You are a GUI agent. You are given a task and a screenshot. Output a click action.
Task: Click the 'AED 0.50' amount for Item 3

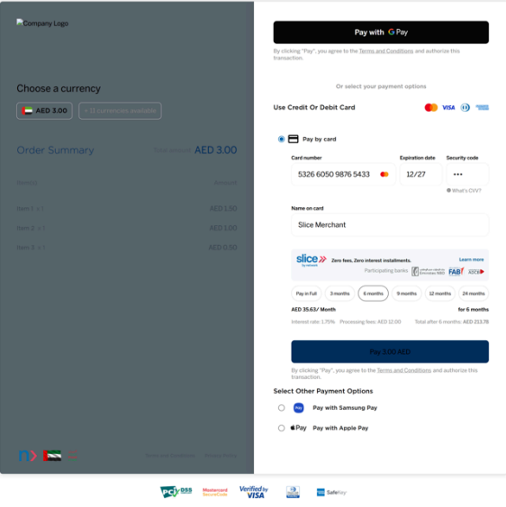click(x=222, y=248)
